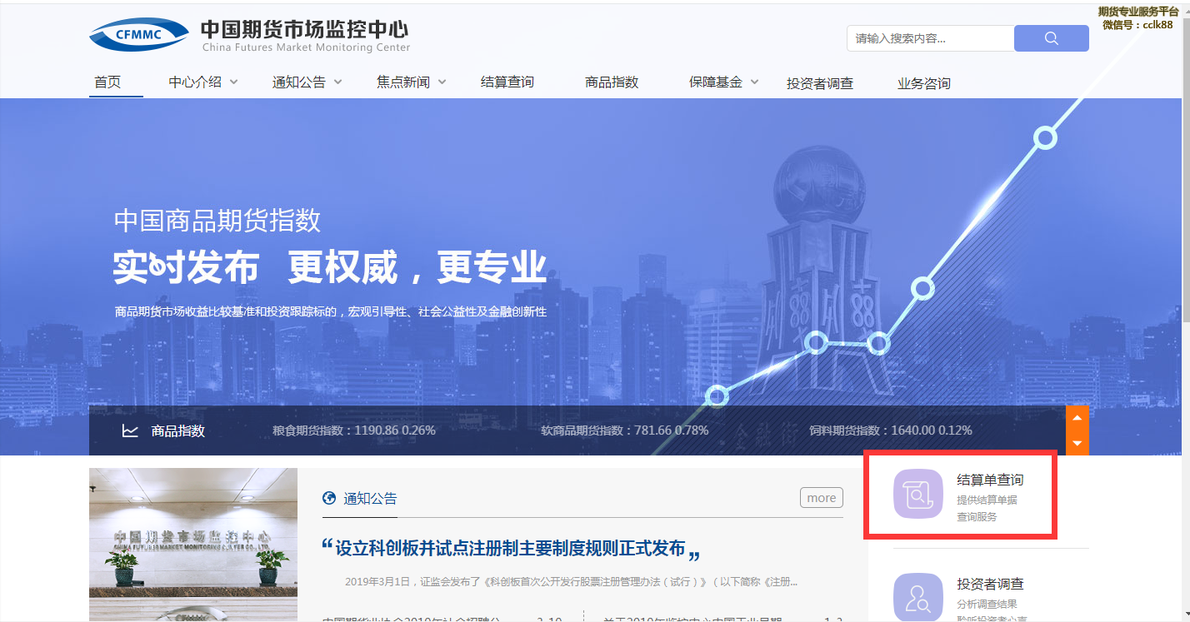The height and width of the screenshot is (622, 1190).
Task: Click the orange down arrow on ticker
Action: [1077, 443]
